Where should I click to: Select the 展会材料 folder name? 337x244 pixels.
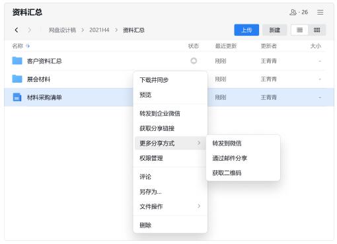pyautogui.click(x=38, y=79)
